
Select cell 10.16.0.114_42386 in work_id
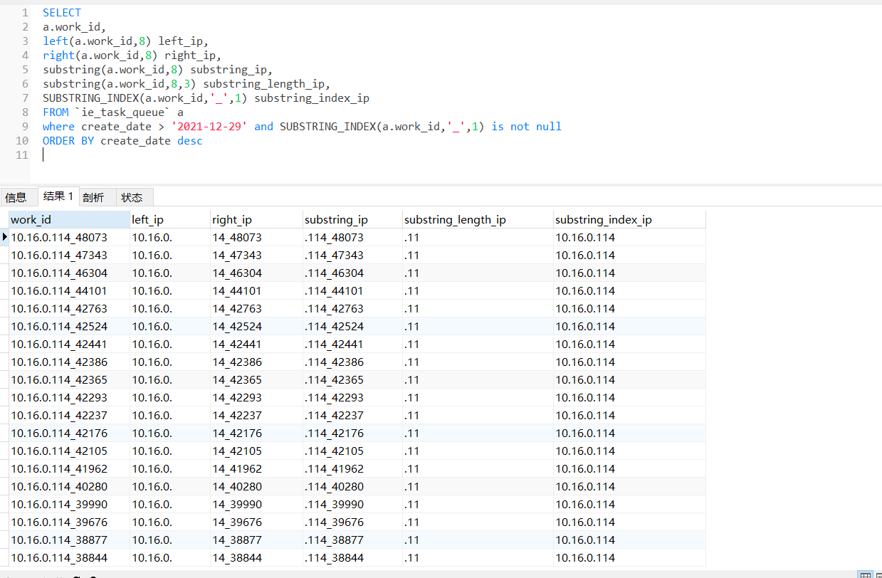[69, 362]
